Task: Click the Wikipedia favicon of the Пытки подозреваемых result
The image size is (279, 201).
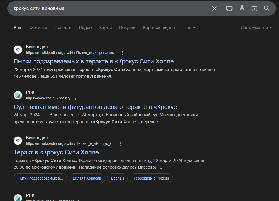Action: coord(18,50)
